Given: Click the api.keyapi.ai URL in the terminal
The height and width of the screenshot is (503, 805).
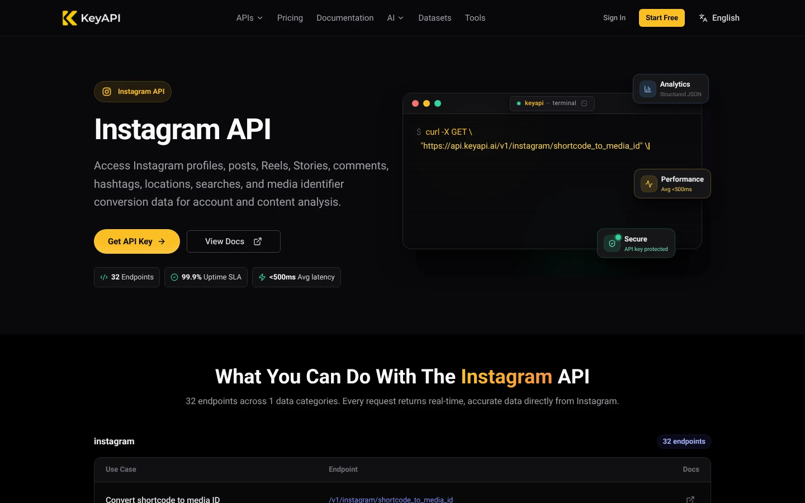Looking at the screenshot, I should click(532, 146).
